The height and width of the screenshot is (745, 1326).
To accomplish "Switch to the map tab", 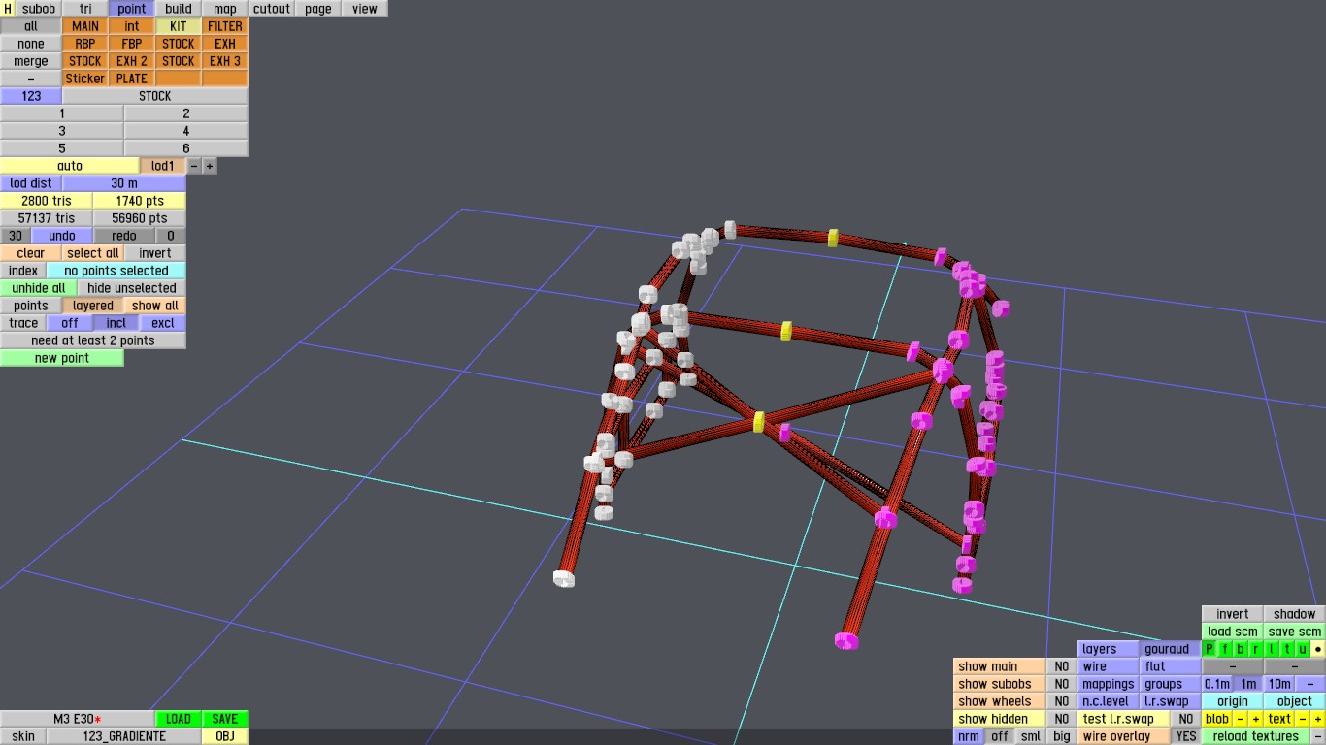I will coord(225,9).
